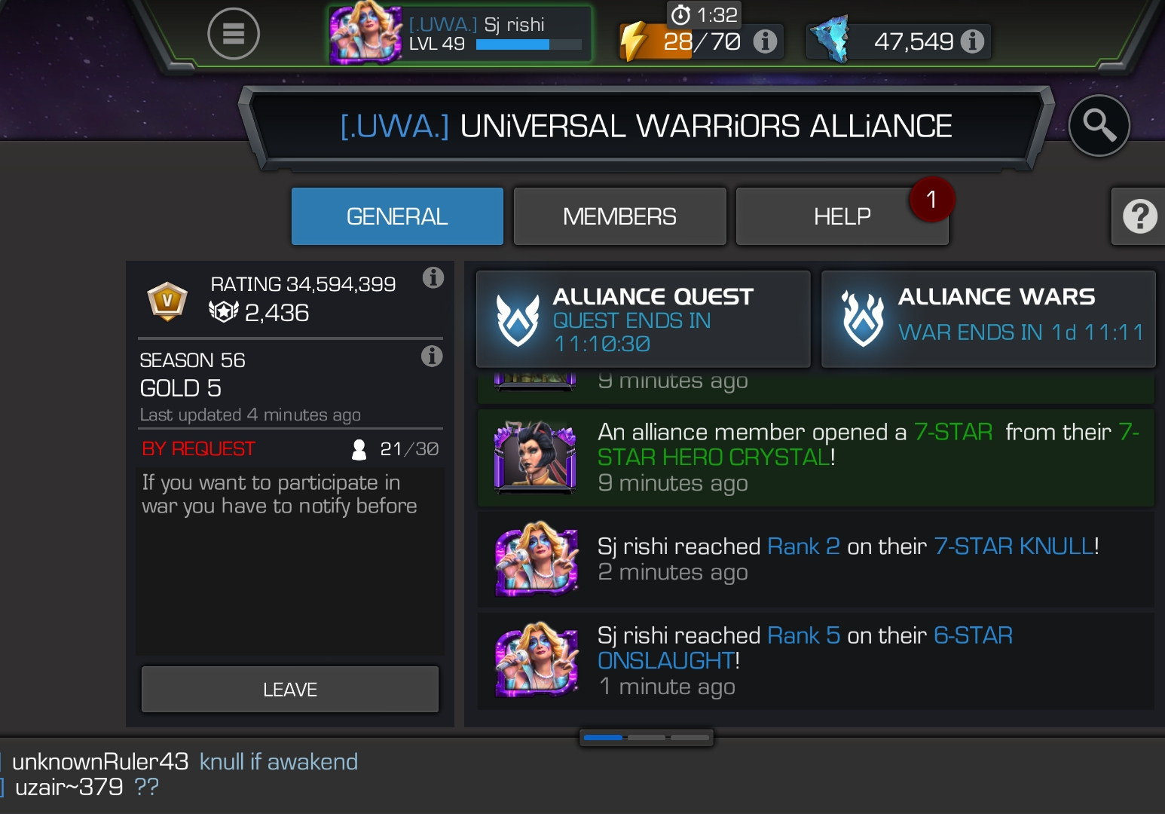Open the question mark help icon

[x=1139, y=217]
